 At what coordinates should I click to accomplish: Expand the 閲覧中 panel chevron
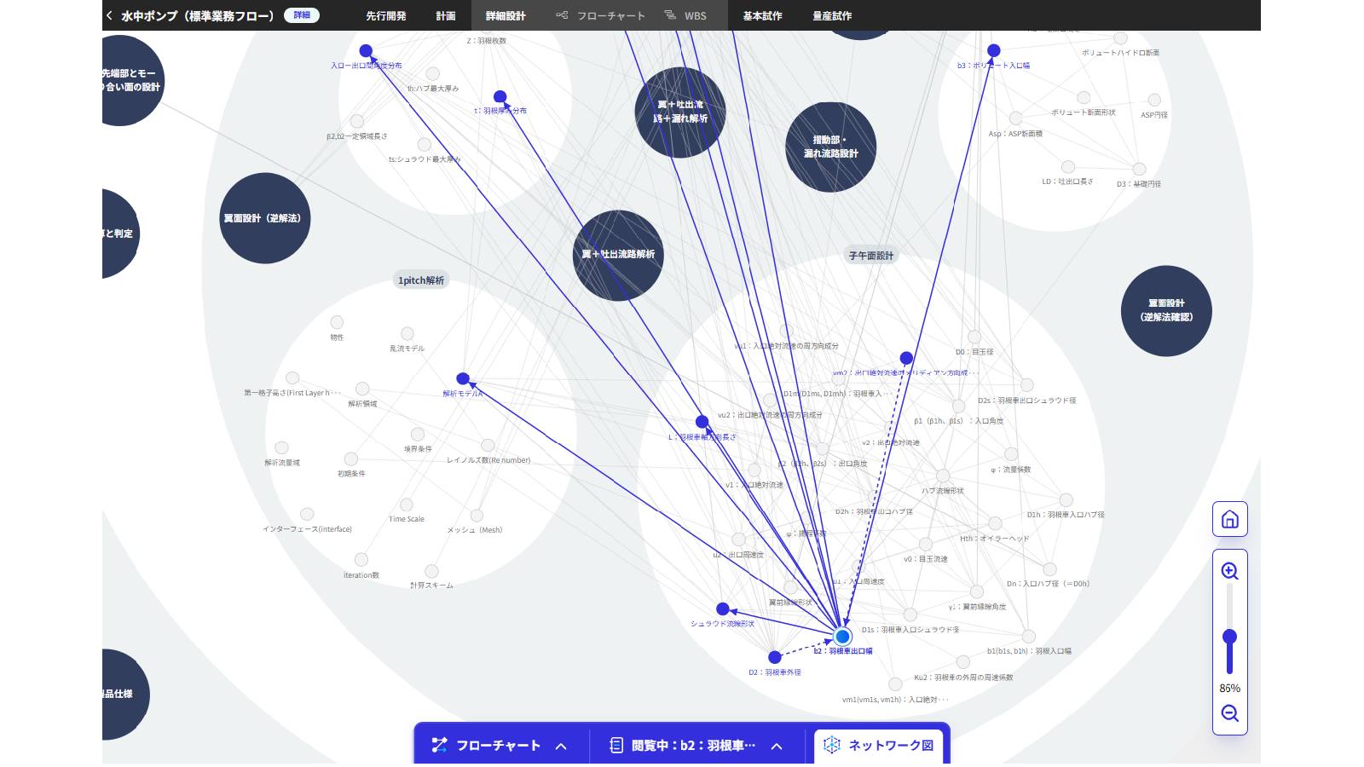click(x=777, y=747)
